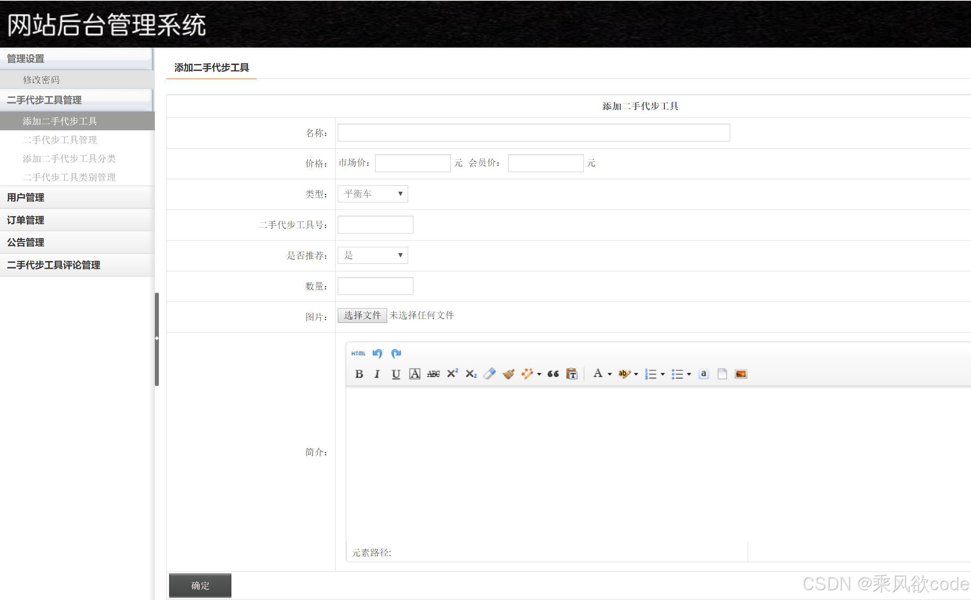
Task: Apply superscript formatting
Action: (x=452, y=374)
